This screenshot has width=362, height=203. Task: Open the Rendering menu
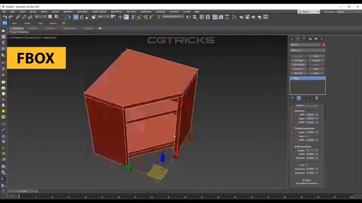[x=116, y=11]
